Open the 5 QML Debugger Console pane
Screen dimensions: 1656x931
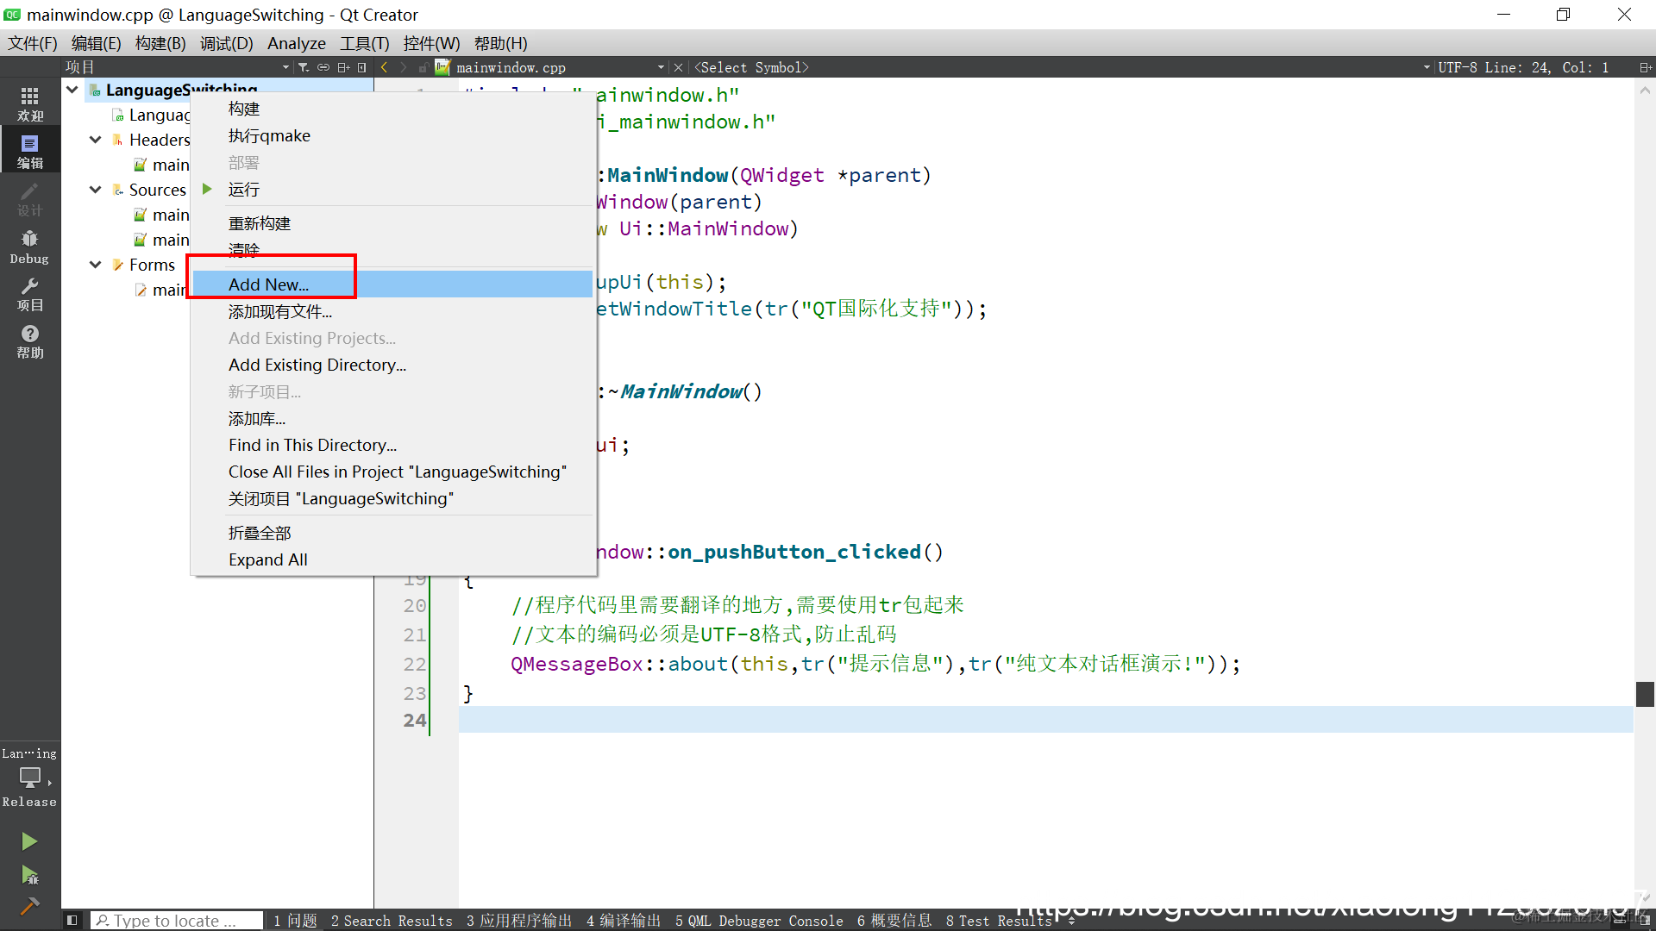click(759, 921)
